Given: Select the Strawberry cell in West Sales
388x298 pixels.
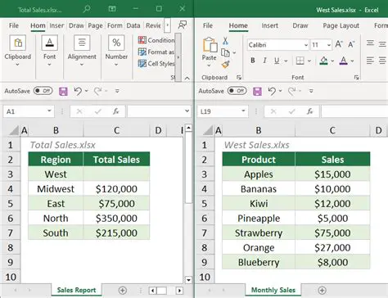Looking at the screenshot, I should [259, 233].
